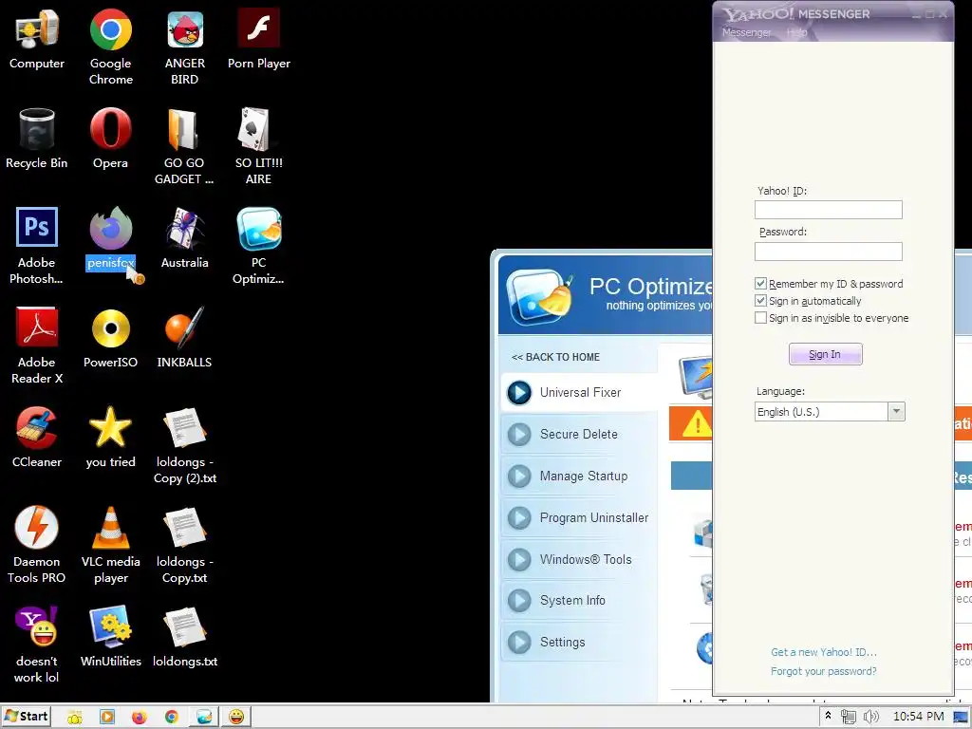Click the Yahoo! ID input field
Screen dimensions: 972x729
click(x=828, y=210)
